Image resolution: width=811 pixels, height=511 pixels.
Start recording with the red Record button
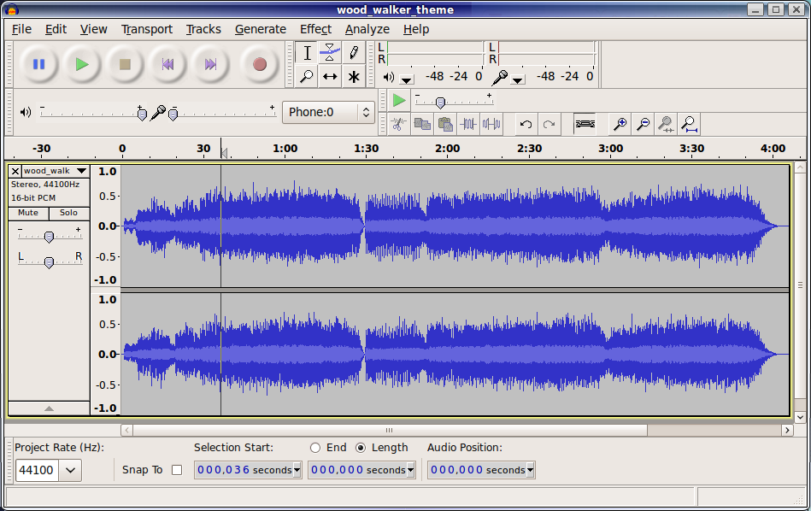[260, 64]
